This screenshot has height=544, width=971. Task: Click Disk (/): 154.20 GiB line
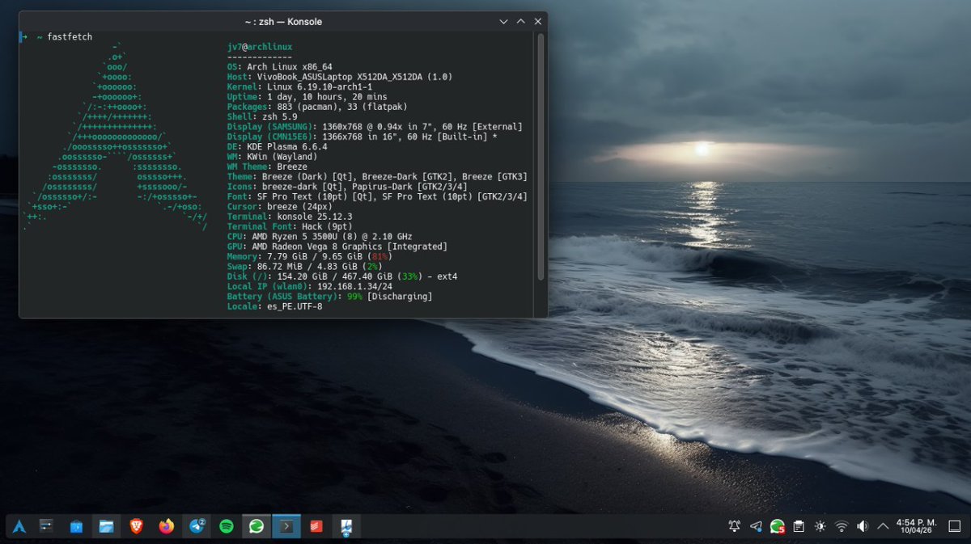click(x=342, y=276)
